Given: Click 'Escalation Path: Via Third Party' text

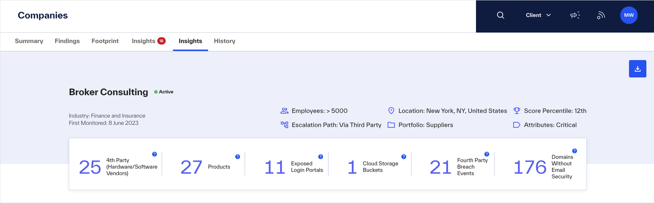Looking at the screenshot, I should coord(336,125).
